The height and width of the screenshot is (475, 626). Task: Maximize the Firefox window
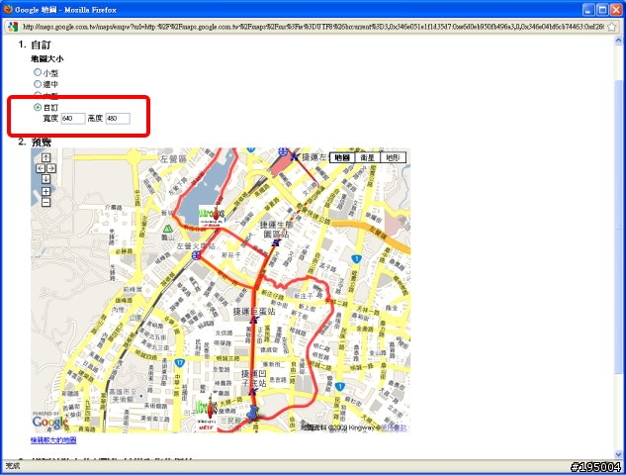(x=602, y=10)
